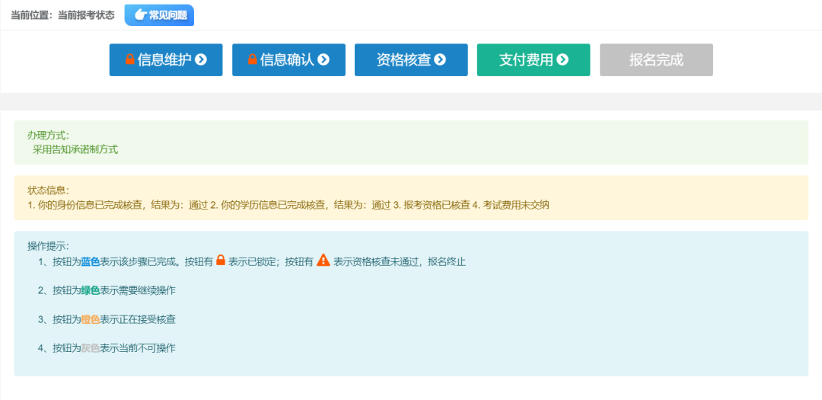Open the 常见问题 FAQ button
Screen dimensions: 822x400
pyautogui.click(x=159, y=14)
